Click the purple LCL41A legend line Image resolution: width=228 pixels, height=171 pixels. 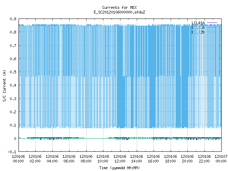pyautogui.click(x=212, y=23)
